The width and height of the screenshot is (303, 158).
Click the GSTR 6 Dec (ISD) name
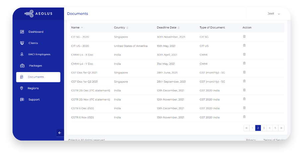pyautogui.click(x=83, y=108)
